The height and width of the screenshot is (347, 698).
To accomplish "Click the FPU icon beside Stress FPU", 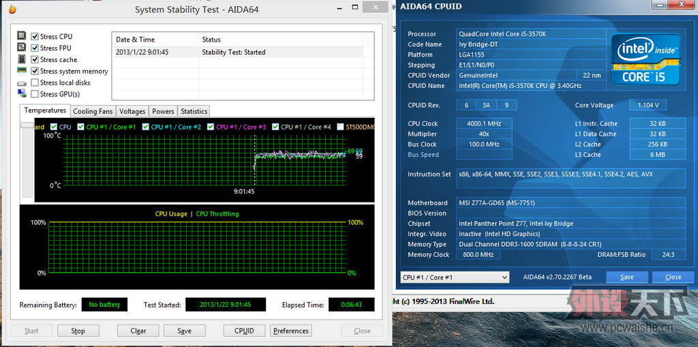I will [x=22, y=48].
